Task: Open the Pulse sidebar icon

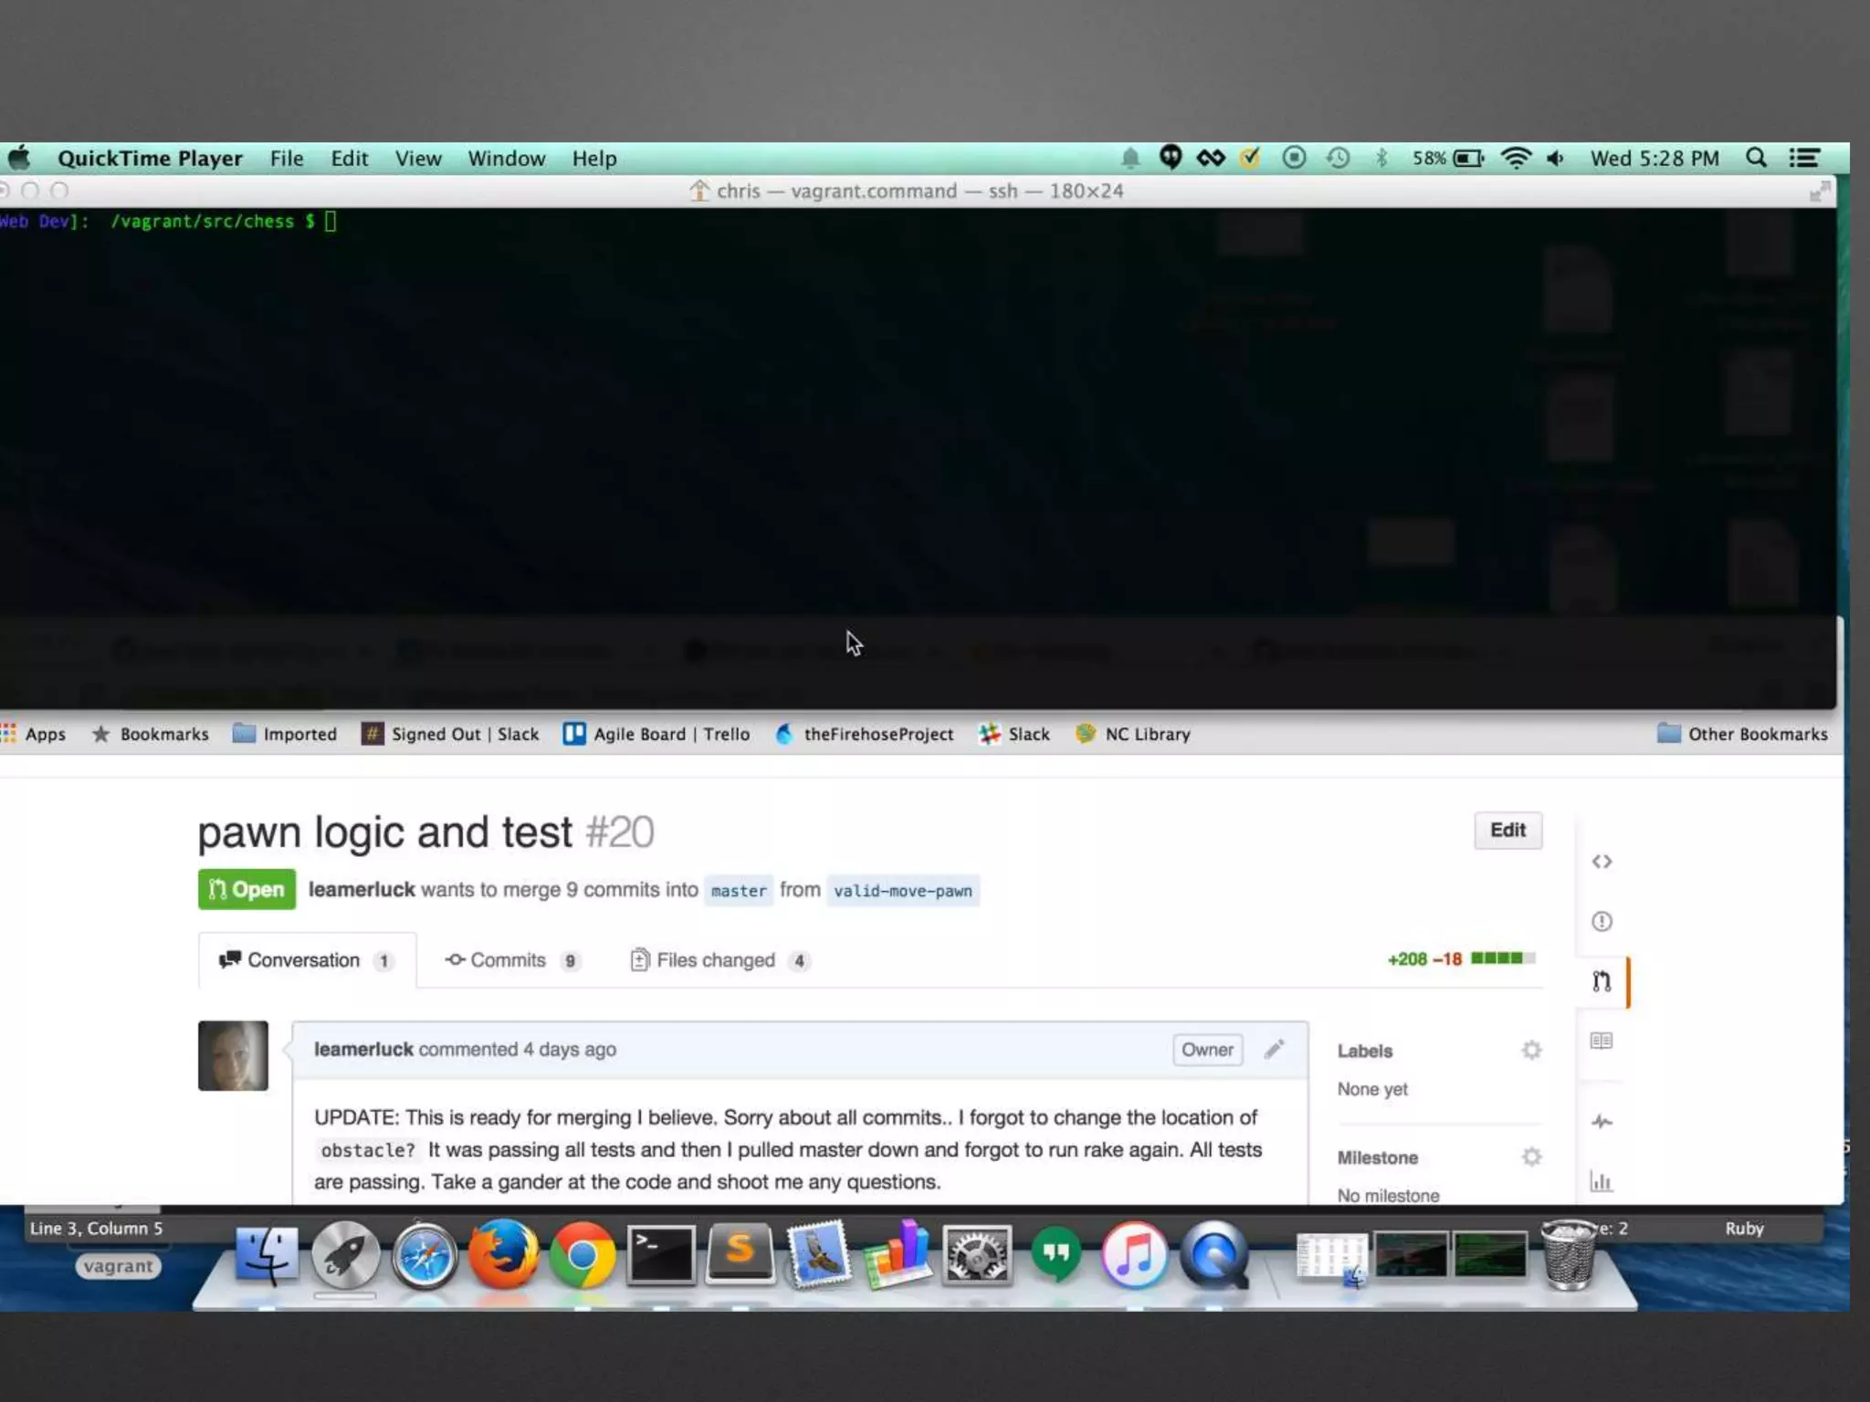Action: point(1602,1122)
